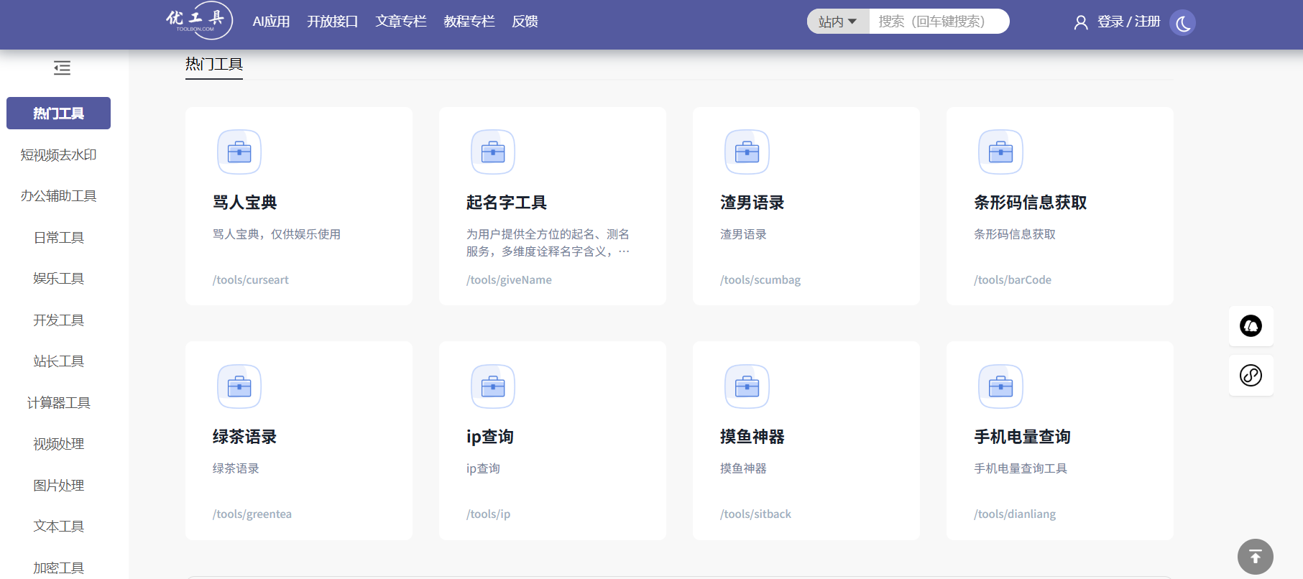Select 热门工具 in the sidebar
The width and height of the screenshot is (1303, 579).
click(x=58, y=114)
